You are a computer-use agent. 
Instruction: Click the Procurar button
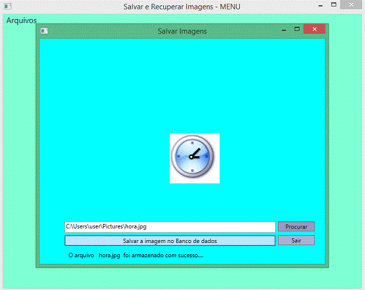[297, 226]
